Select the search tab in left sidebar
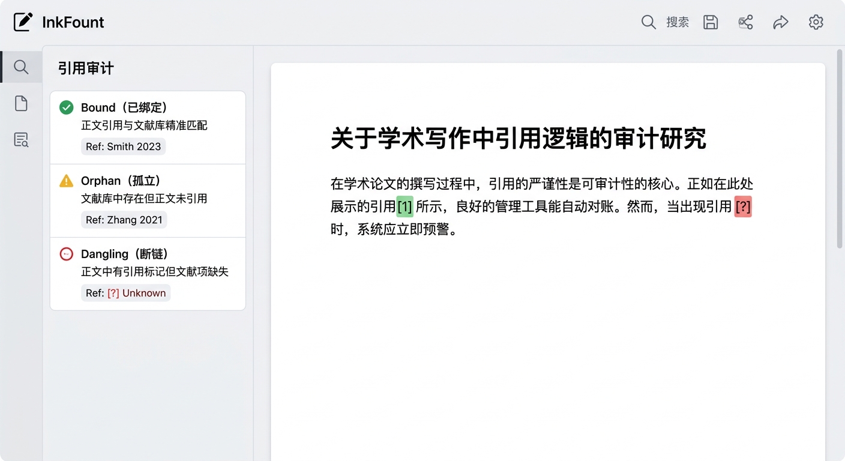 21,67
